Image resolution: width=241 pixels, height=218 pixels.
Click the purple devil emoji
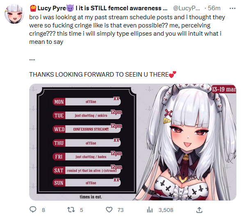tap(70, 8)
